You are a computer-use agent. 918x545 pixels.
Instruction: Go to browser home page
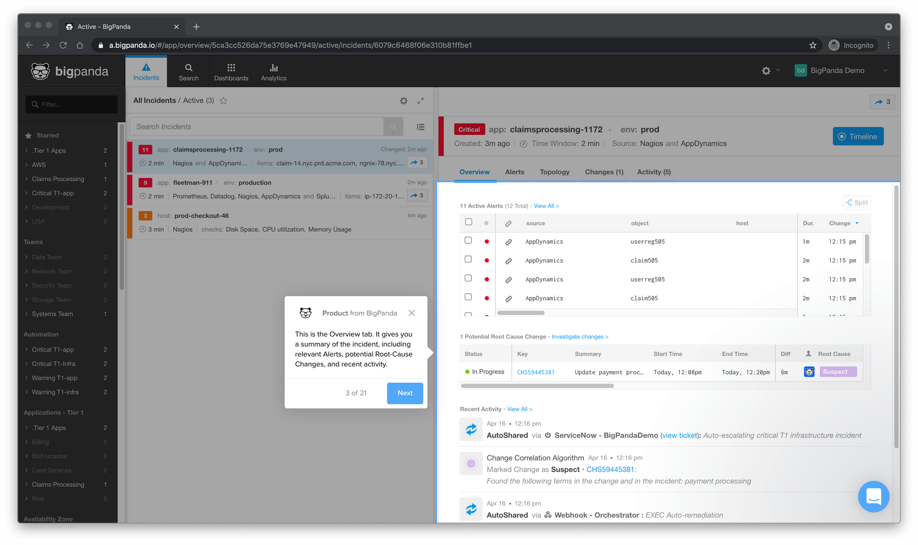[x=80, y=45]
